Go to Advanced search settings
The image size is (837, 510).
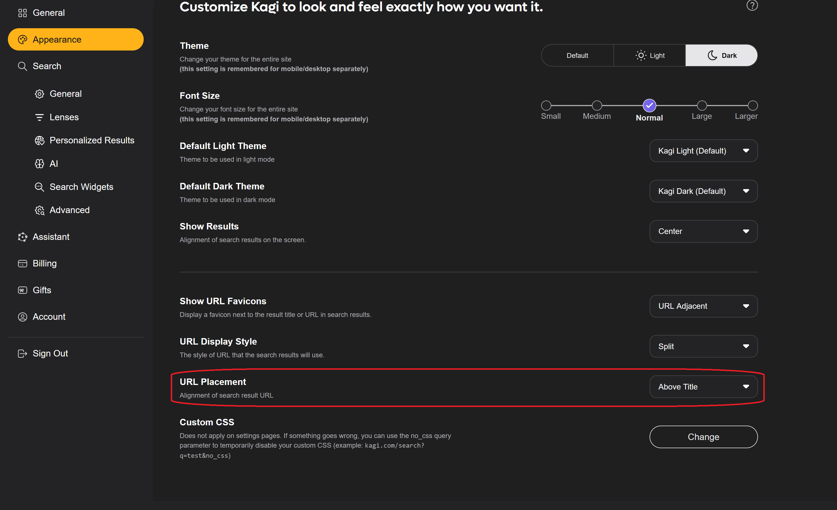[69, 210]
